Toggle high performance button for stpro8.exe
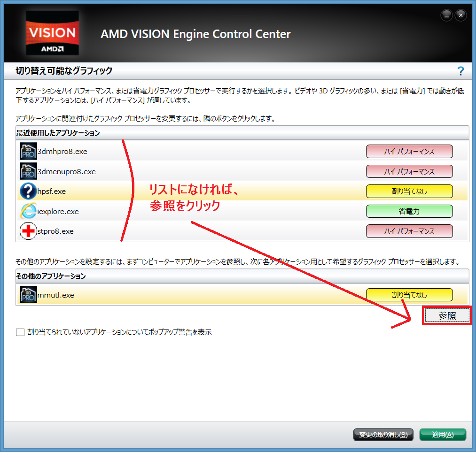Viewport: 476px width, 452px height. 409,231
